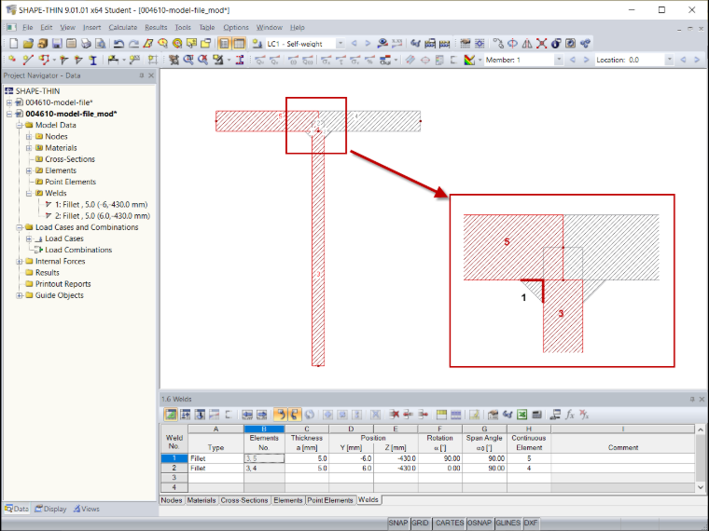709x531 pixels.
Task: Click the Elements No. cell '3, 5' in row 1
Action: coord(264,458)
